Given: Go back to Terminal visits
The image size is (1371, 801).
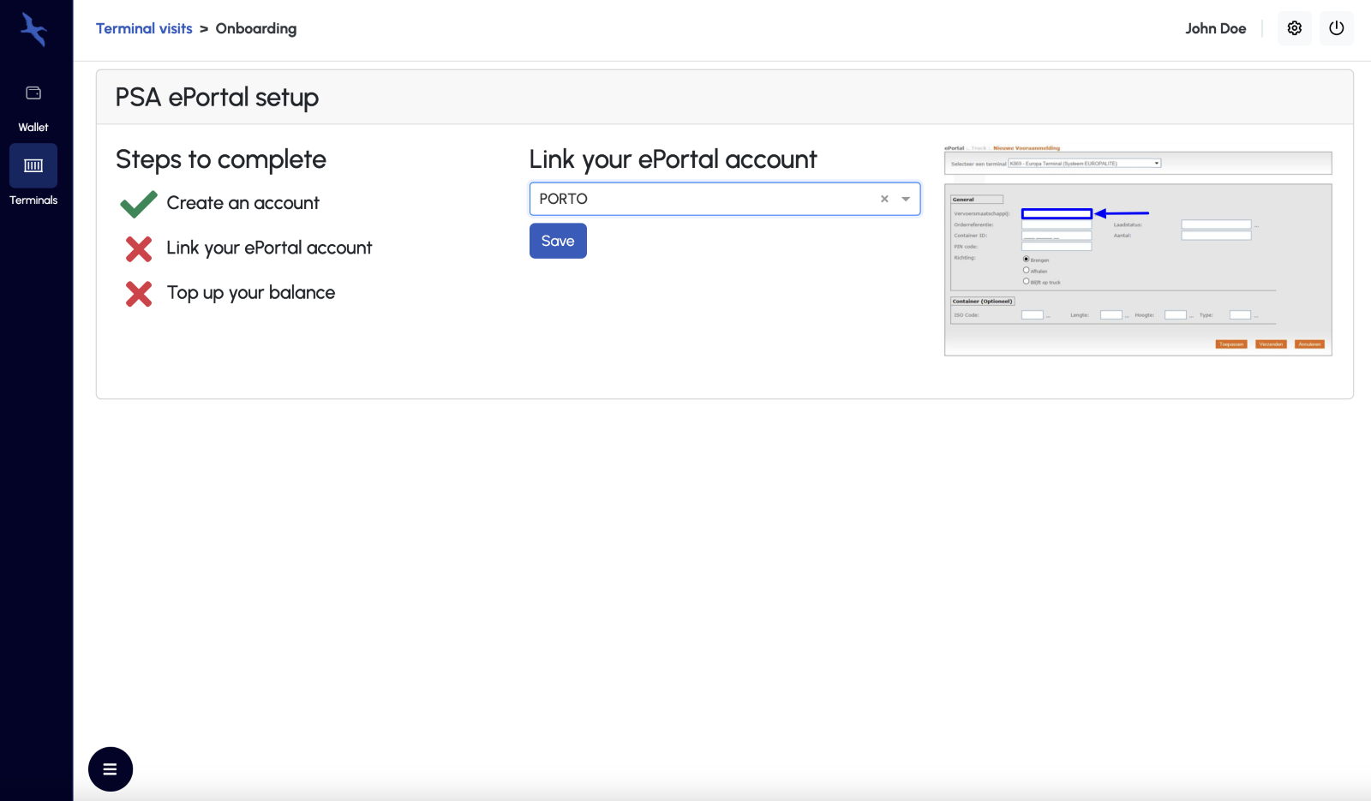Looking at the screenshot, I should tap(144, 28).
